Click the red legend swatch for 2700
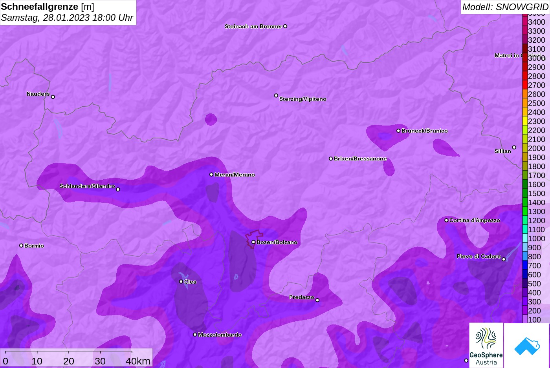 point(525,85)
